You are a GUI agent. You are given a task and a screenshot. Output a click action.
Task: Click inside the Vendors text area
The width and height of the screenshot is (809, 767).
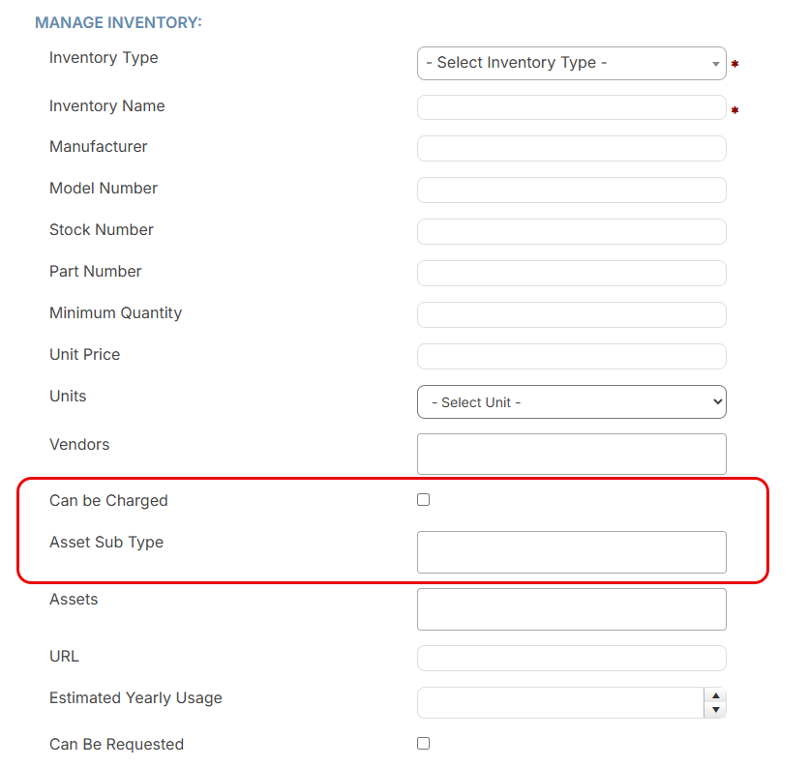pos(571,454)
